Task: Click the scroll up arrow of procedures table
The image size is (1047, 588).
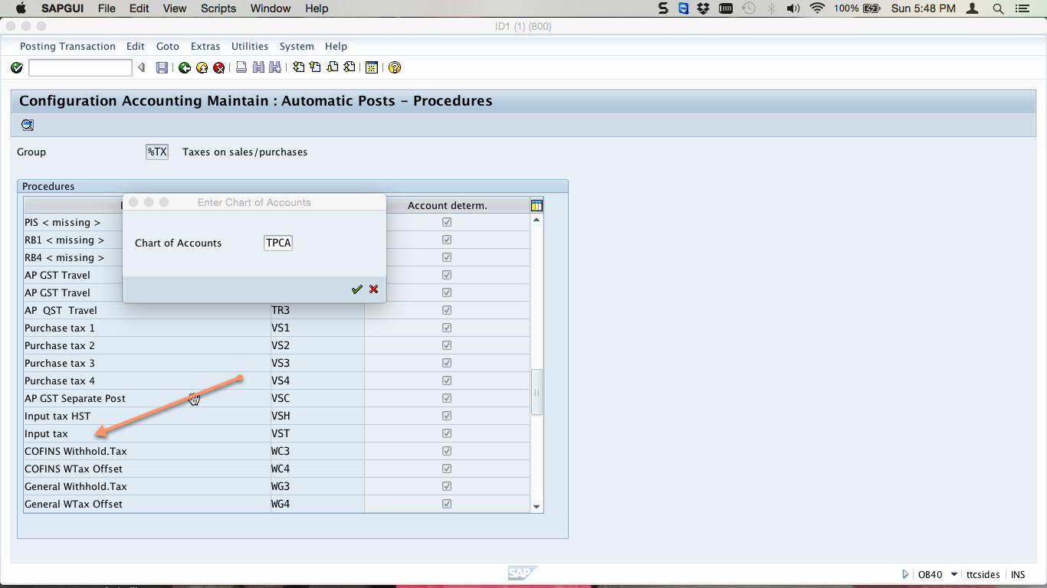Action: pyautogui.click(x=537, y=220)
